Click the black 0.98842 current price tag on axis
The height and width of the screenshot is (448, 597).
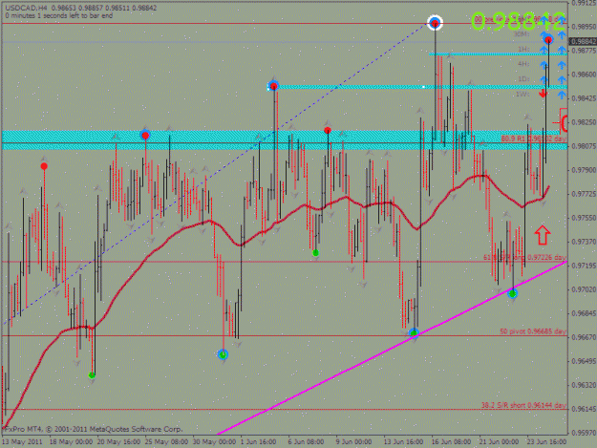583,41
